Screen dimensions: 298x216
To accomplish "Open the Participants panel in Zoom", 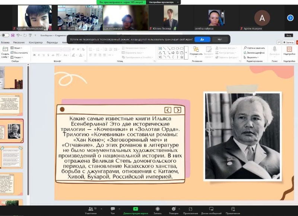I will [91, 209].
